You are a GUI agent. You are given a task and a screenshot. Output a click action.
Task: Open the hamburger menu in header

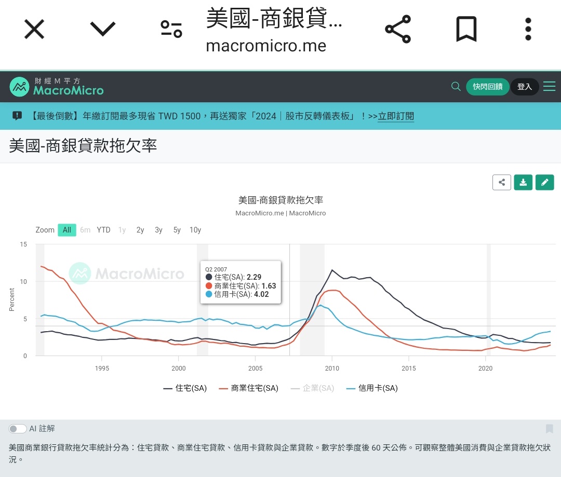(549, 87)
